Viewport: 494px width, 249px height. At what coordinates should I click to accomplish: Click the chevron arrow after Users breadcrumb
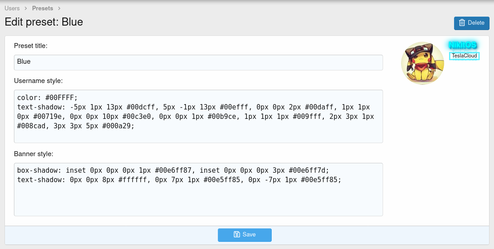26,9
